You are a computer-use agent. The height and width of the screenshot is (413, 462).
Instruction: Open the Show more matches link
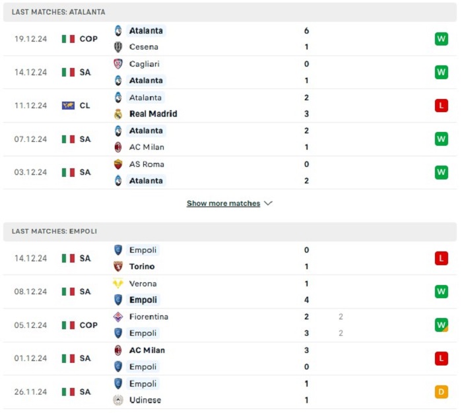click(x=223, y=203)
